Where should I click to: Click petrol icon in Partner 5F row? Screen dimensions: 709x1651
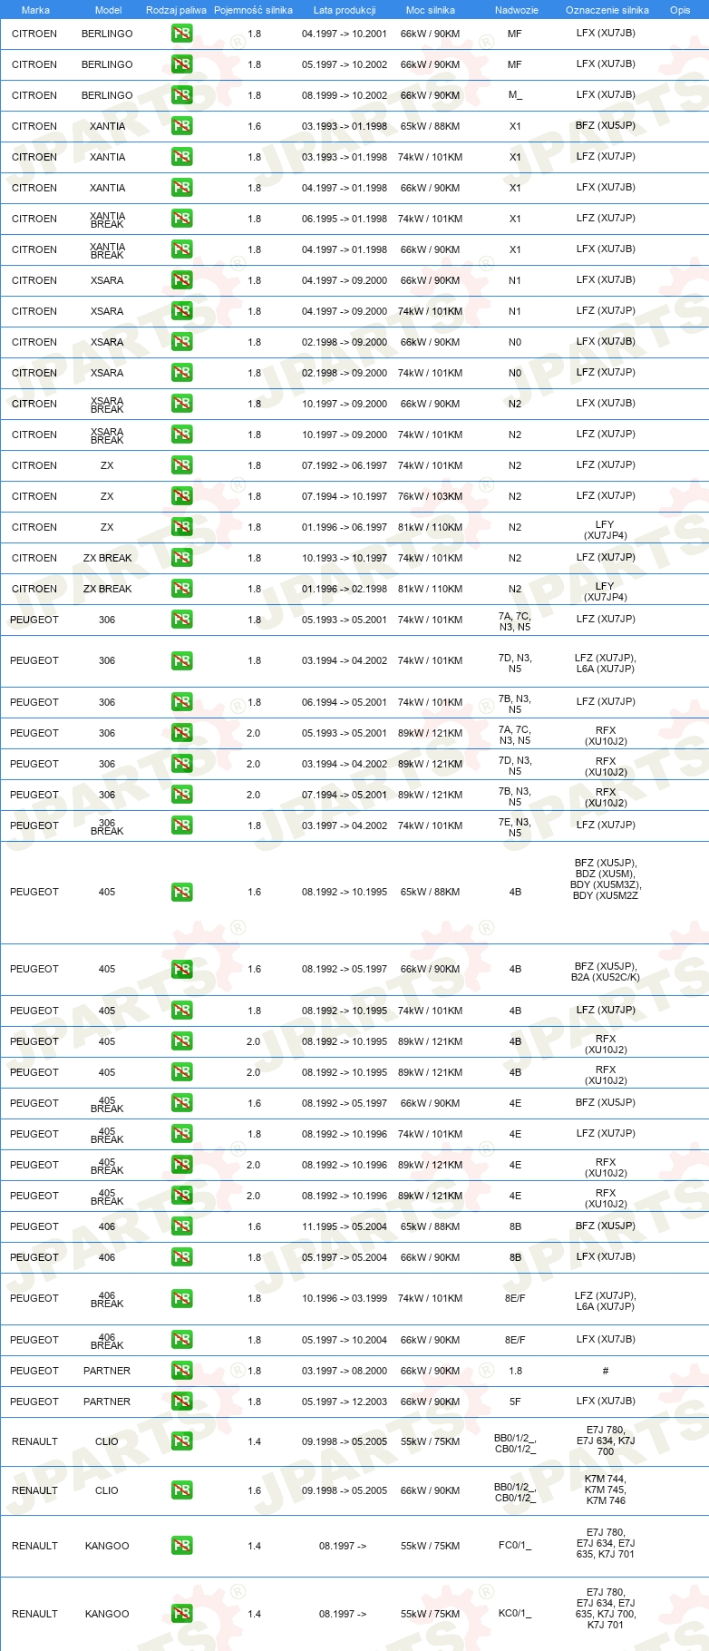(181, 1402)
